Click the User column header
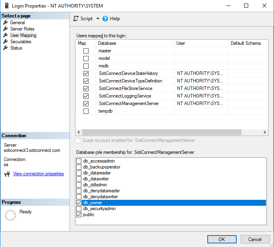Screen dimensions: 274x247 (x=201, y=43)
